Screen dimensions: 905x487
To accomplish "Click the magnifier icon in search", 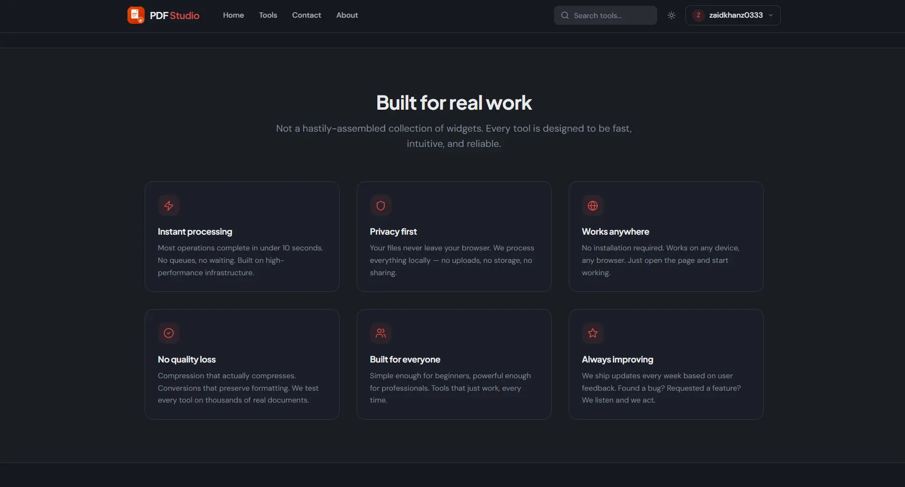I will click(565, 15).
